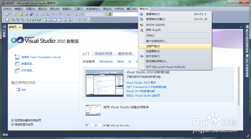Select 技术支持(T) menu item
This screenshot has height=139, width=251.
point(175,56)
